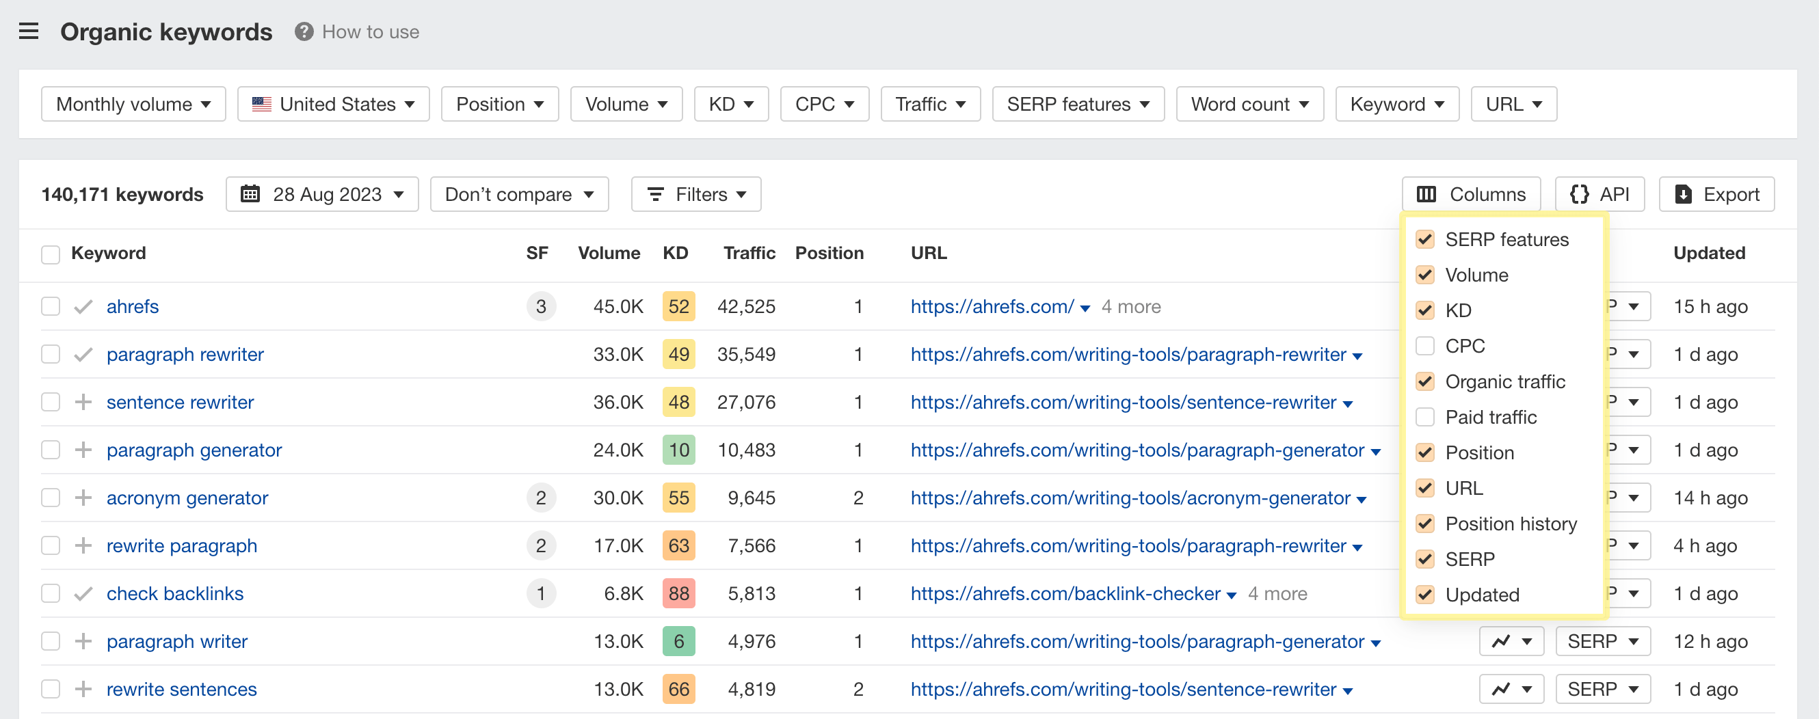The height and width of the screenshot is (719, 1819).
Task: Click the green KD badge for paragraph generator
Action: coord(678,450)
